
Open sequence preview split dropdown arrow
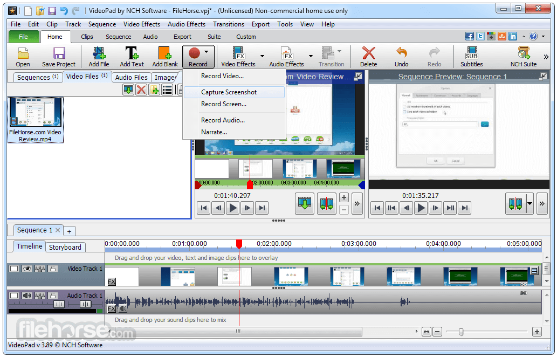[530, 203]
